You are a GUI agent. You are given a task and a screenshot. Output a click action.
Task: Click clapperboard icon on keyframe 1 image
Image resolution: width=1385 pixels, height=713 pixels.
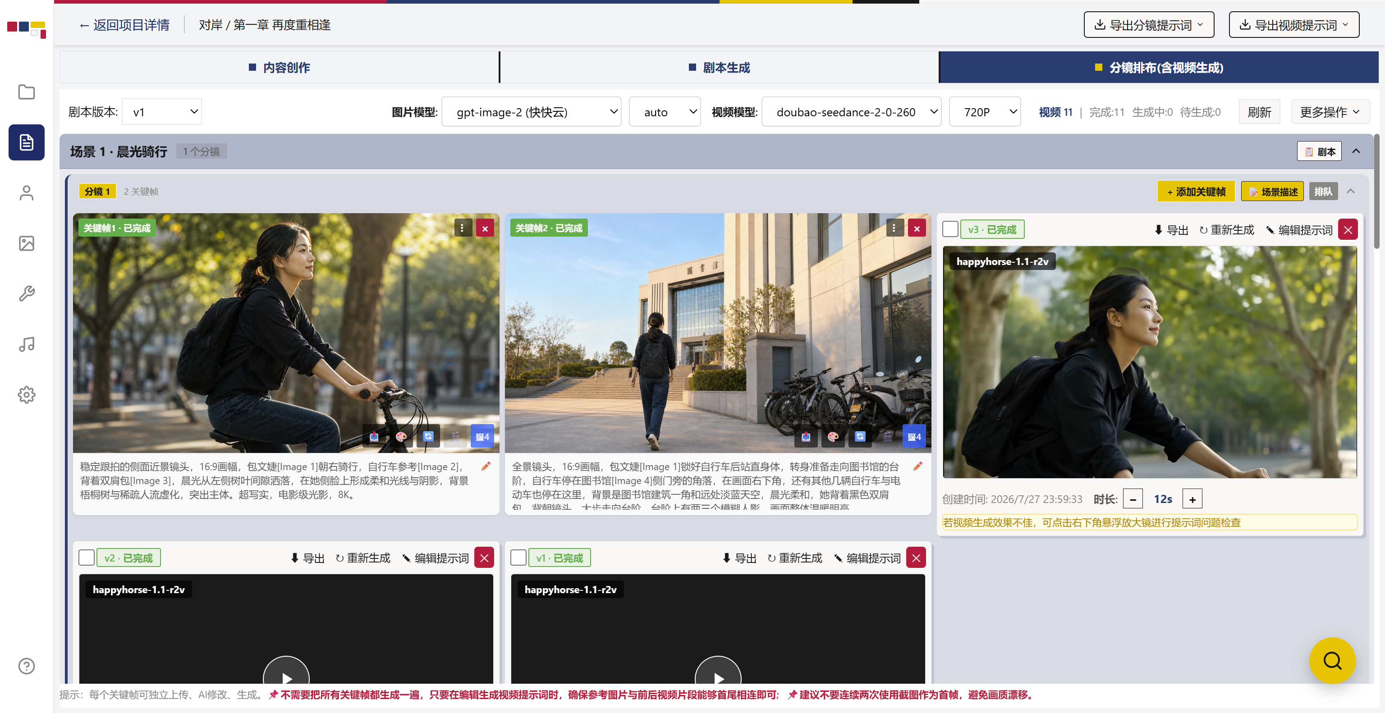(x=455, y=436)
